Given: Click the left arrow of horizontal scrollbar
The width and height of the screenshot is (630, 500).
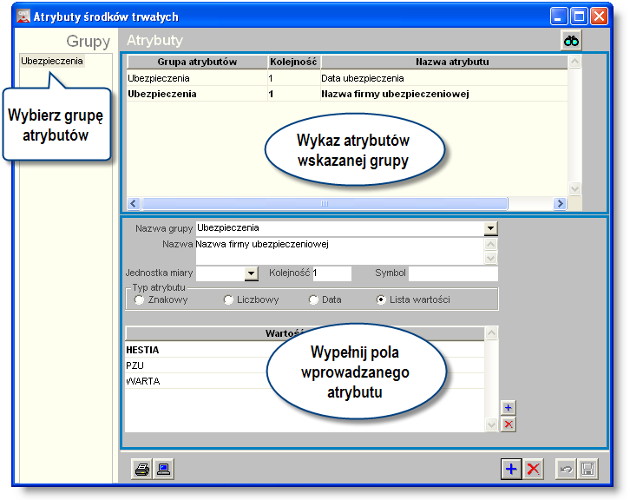Looking at the screenshot, I should (x=134, y=203).
